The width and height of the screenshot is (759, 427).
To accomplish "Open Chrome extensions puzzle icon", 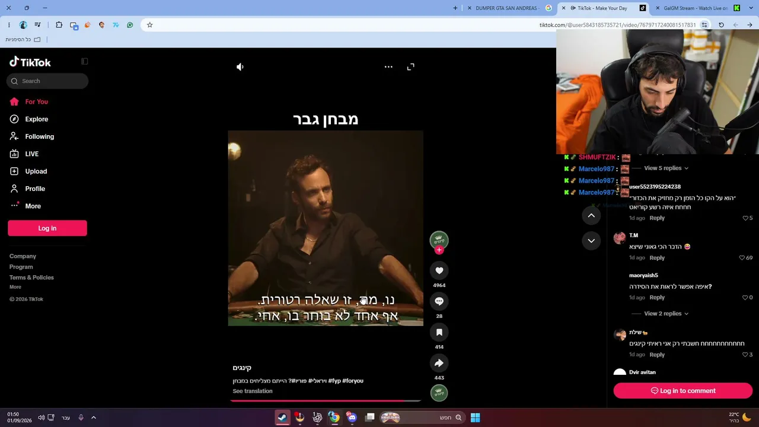I will tap(59, 25).
